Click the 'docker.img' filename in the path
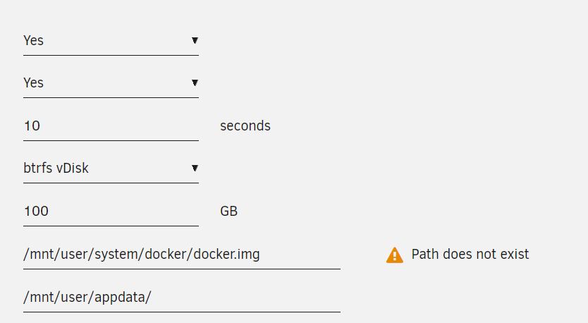Image resolution: width=588 pixels, height=323 pixels. click(x=226, y=255)
